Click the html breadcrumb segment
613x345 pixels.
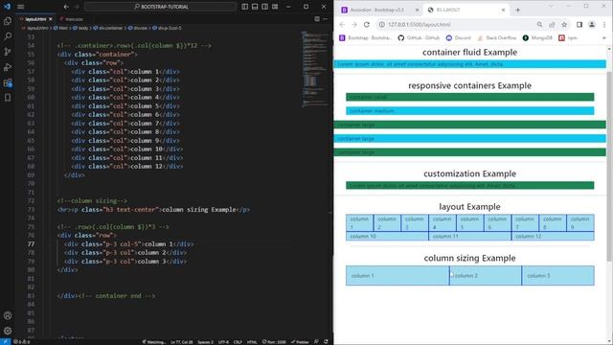[60, 28]
